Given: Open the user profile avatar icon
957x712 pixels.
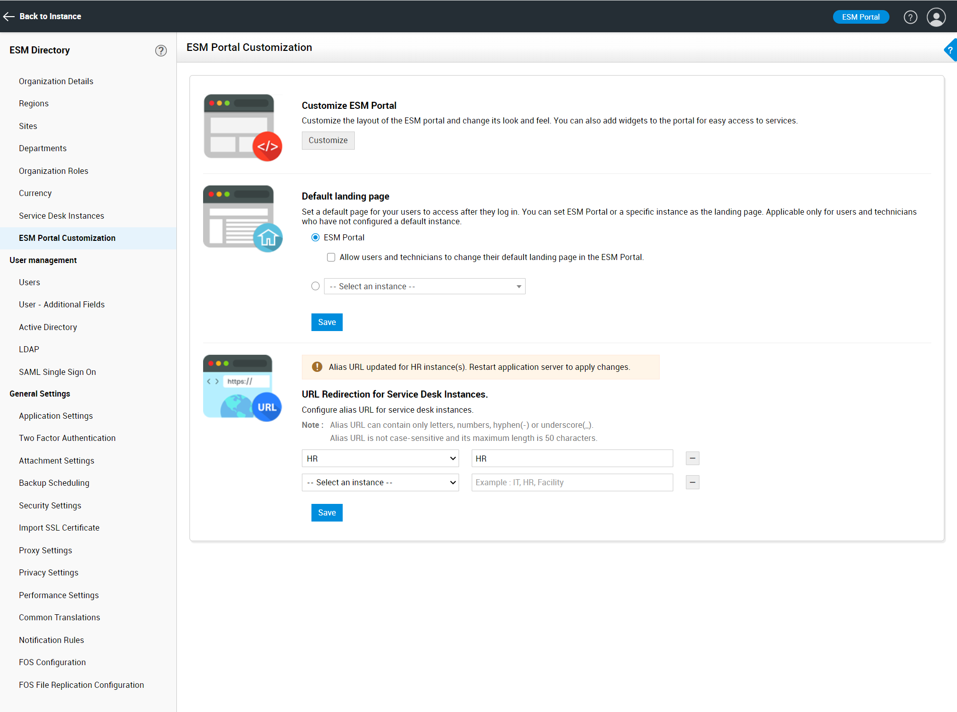Looking at the screenshot, I should tap(936, 17).
